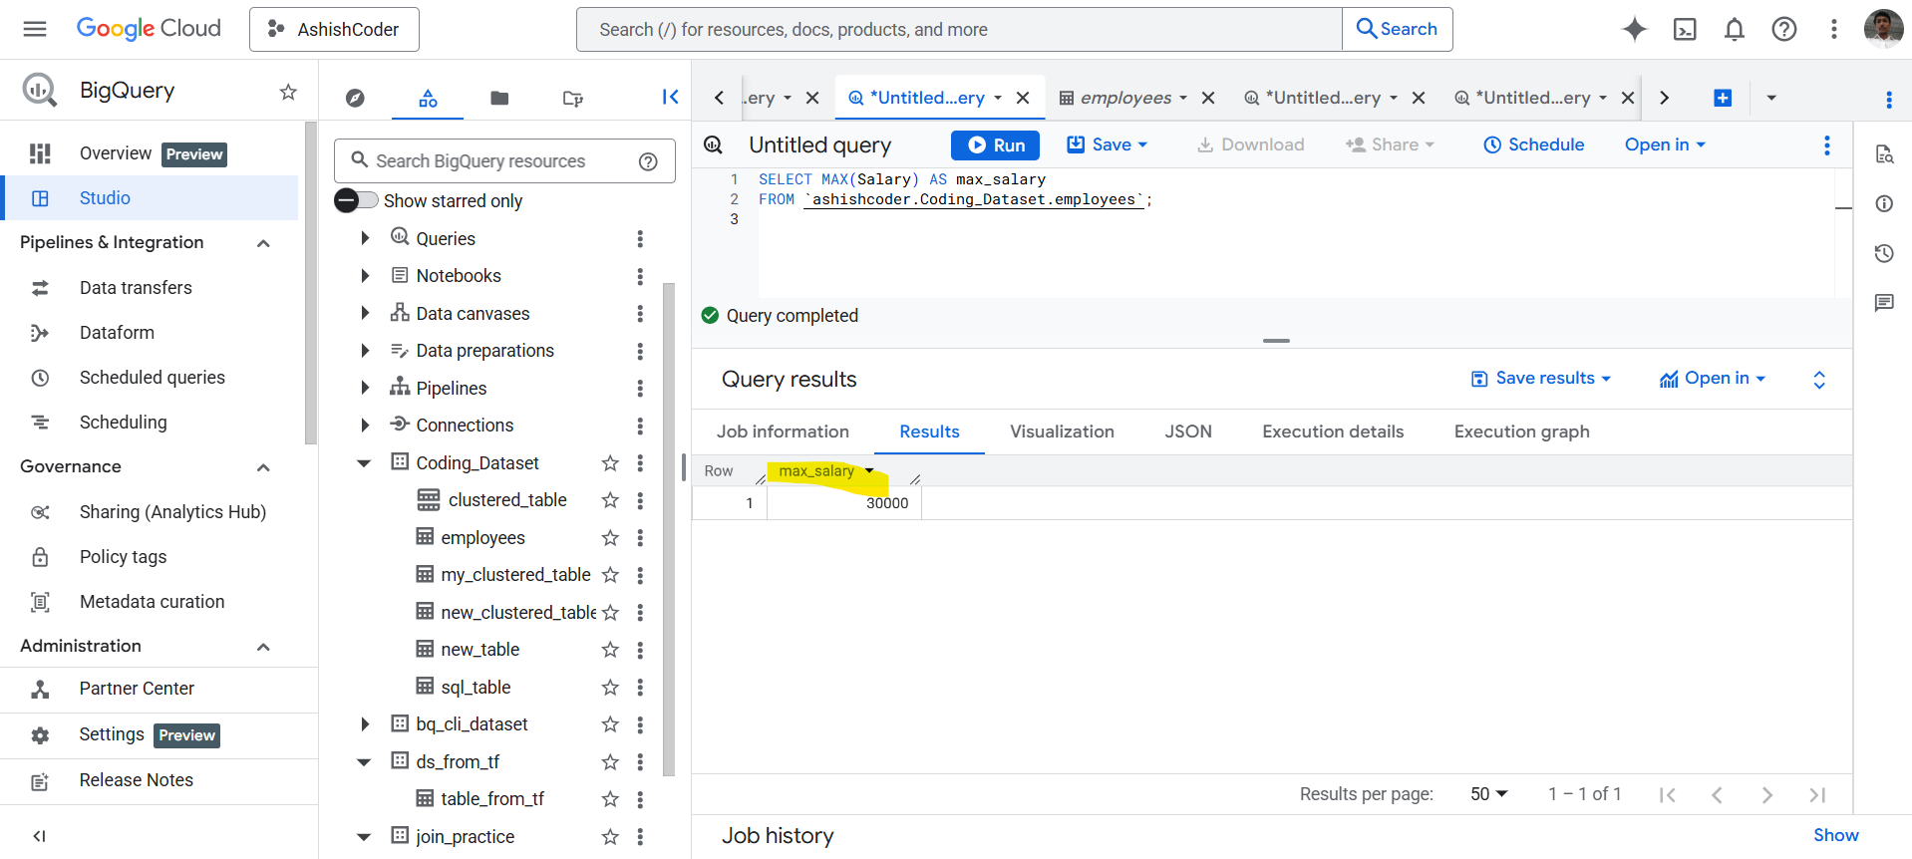
Task: Activate Cloud Shell terminal icon
Action: [1685, 29]
